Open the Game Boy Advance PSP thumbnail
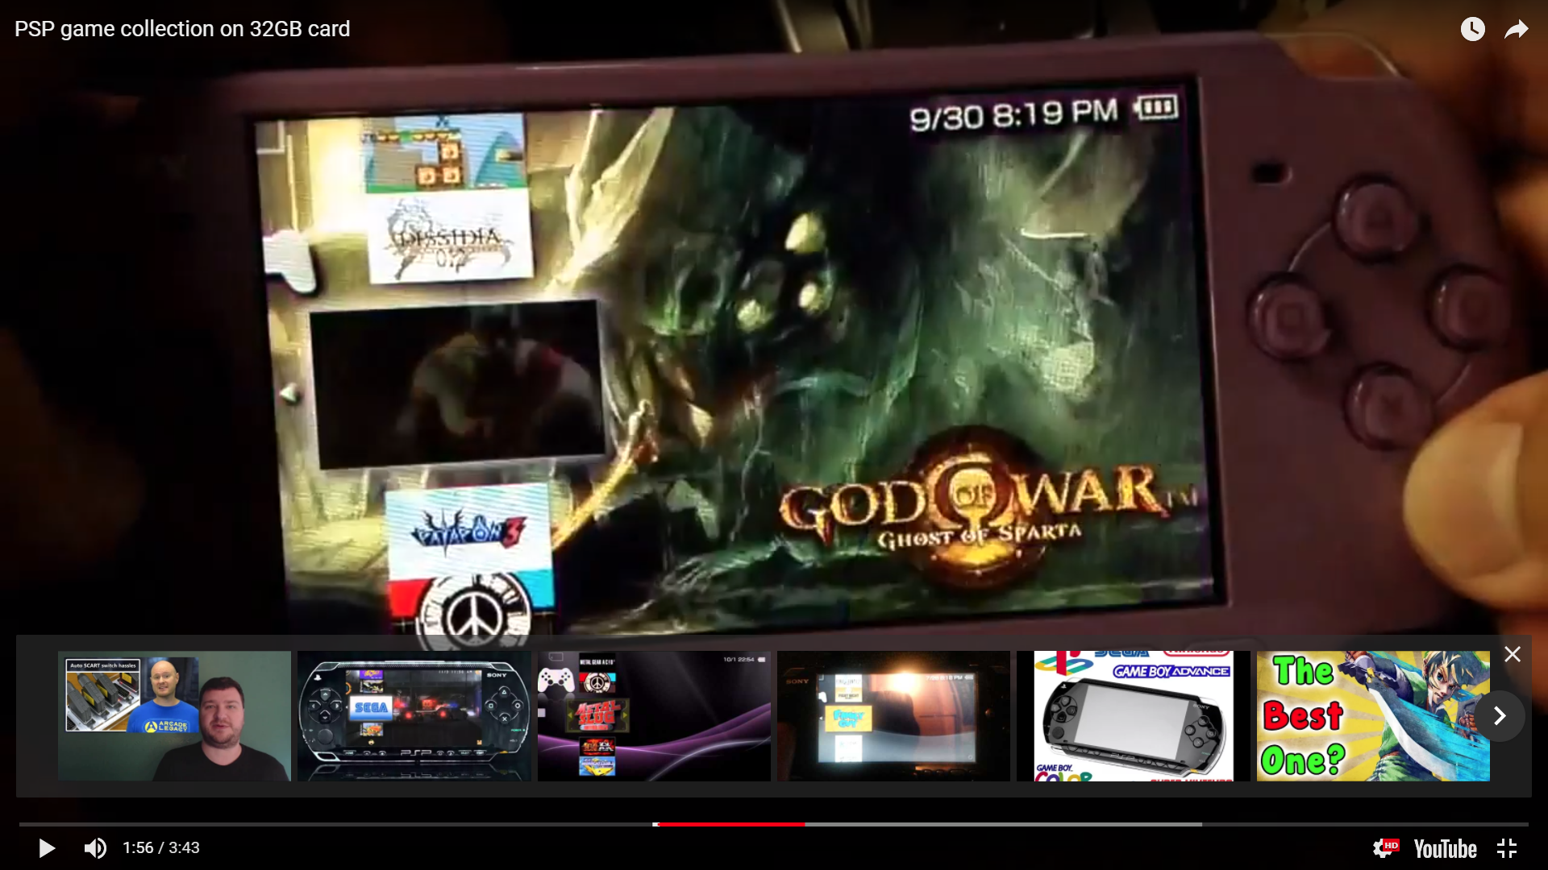1548x870 pixels. [1134, 715]
